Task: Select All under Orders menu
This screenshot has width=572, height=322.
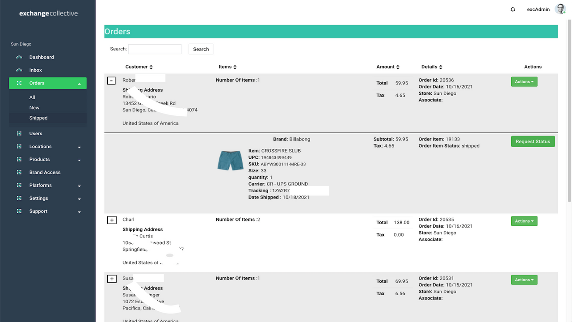Action: point(32,97)
